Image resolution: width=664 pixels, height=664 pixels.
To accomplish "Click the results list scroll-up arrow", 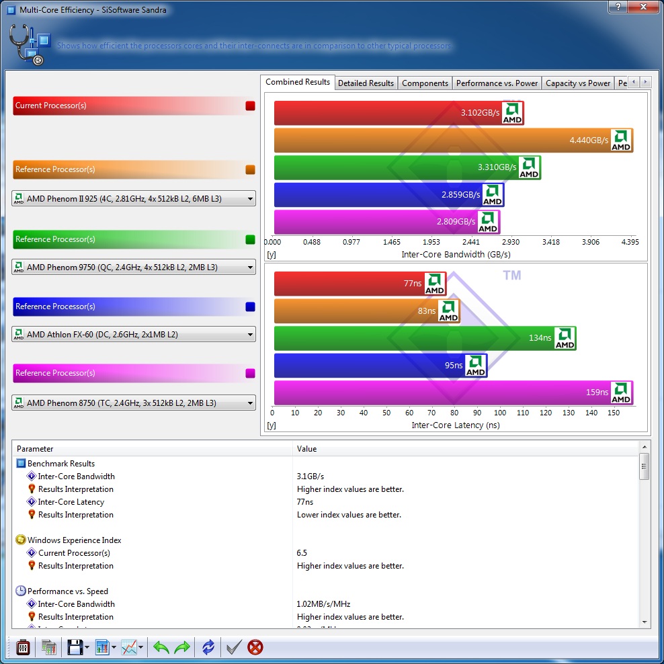I will [644, 447].
